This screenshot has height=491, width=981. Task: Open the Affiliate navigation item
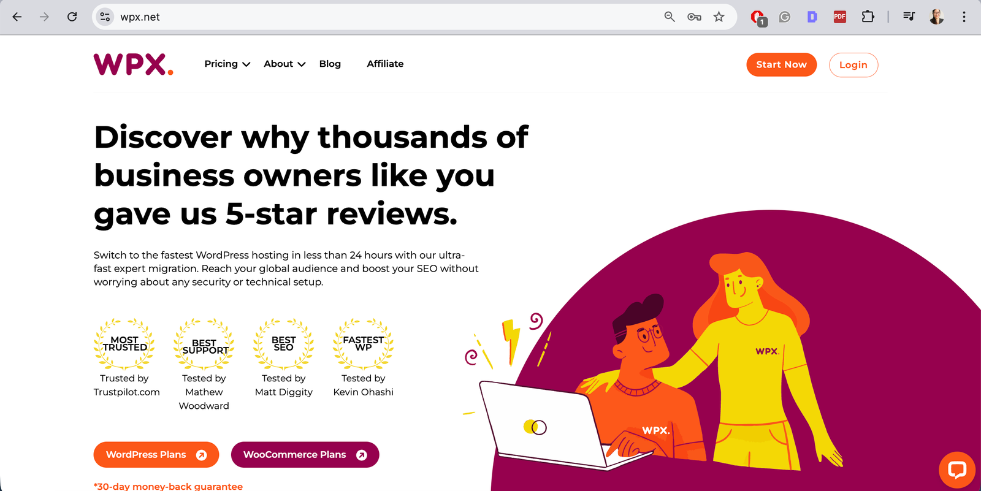pyautogui.click(x=385, y=64)
